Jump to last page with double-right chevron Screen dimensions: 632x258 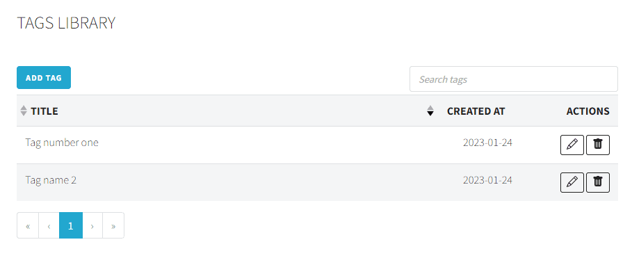[113, 225]
